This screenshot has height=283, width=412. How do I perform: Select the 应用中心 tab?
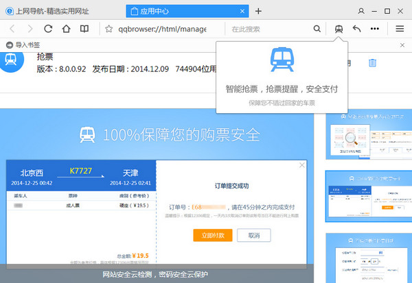pyautogui.click(x=187, y=11)
